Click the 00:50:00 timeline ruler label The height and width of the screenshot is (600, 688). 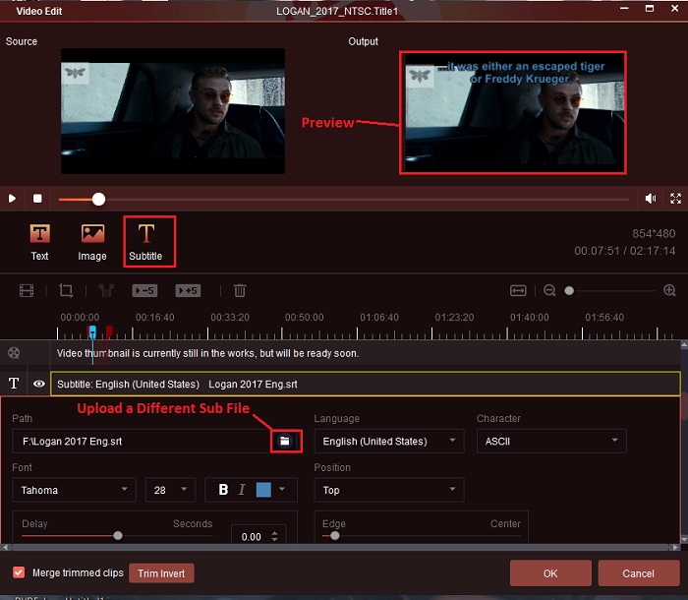click(304, 317)
